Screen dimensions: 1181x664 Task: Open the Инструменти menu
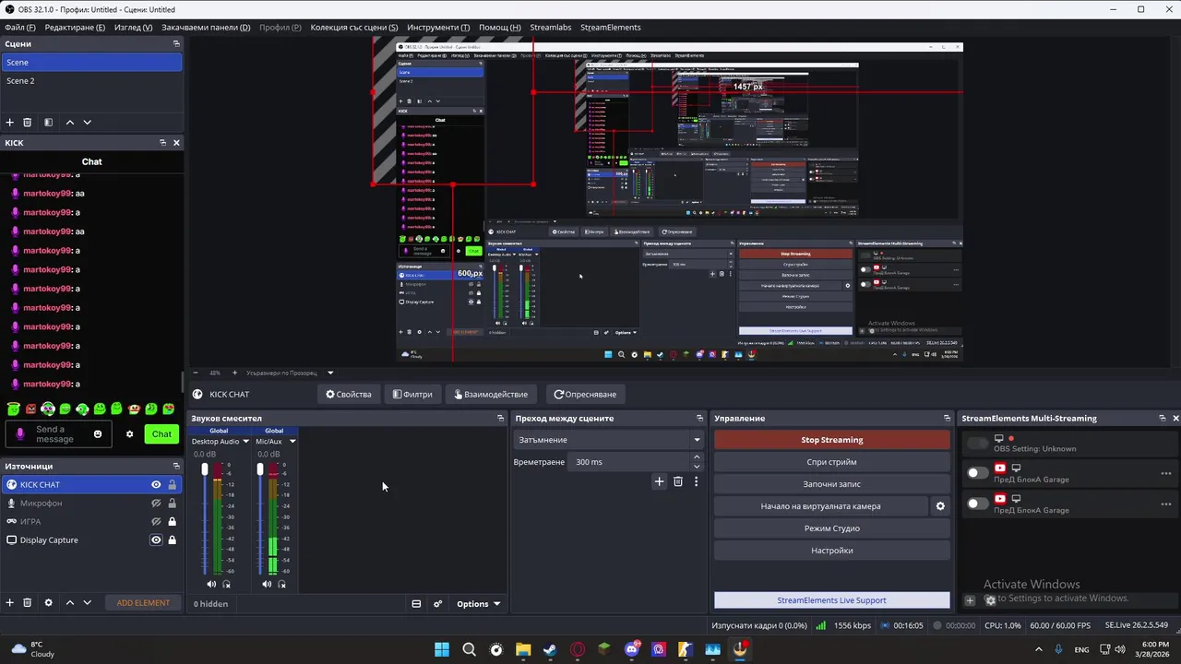tap(438, 28)
